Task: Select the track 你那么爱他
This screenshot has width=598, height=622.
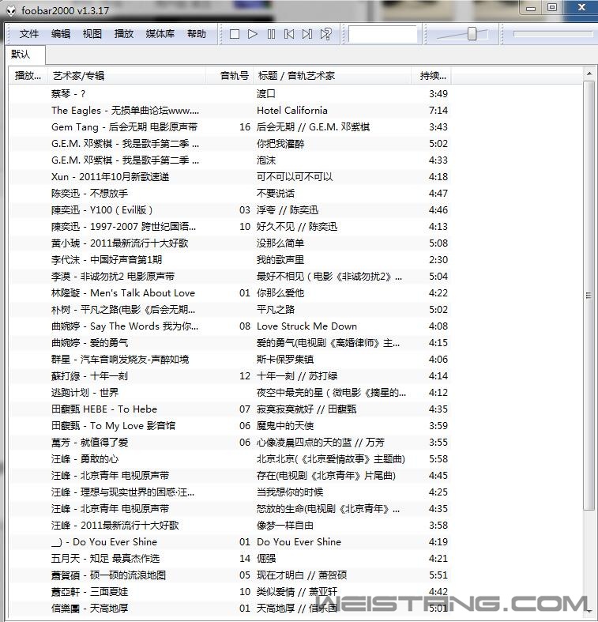Action: point(230,293)
